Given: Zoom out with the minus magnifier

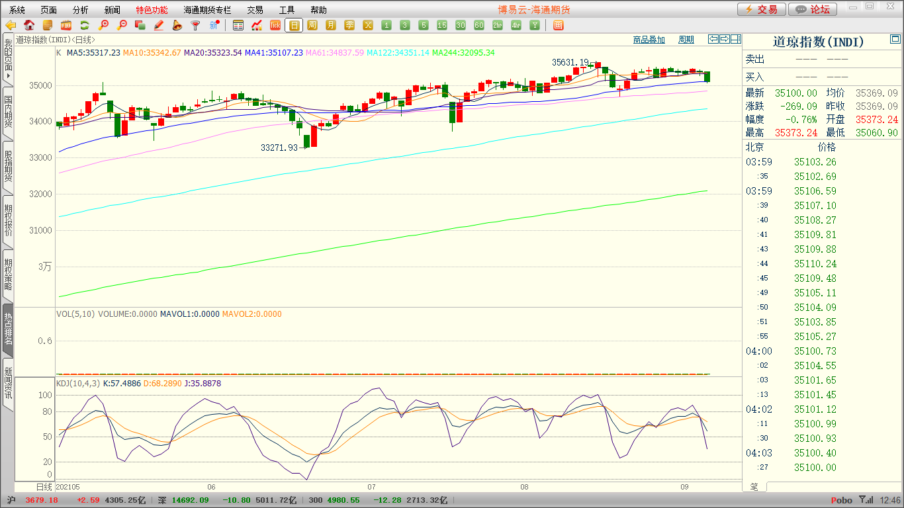Looking at the screenshot, I should click(x=122, y=25).
